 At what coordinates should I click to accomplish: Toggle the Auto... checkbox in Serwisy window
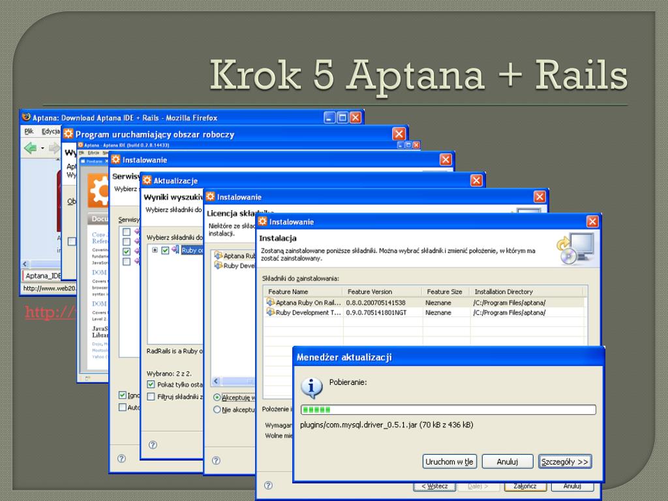[x=123, y=407]
